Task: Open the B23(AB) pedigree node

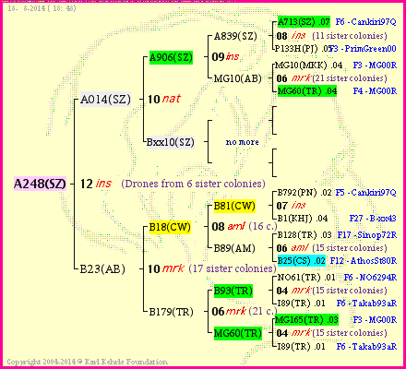Action: pyautogui.click(x=102, y=269)
